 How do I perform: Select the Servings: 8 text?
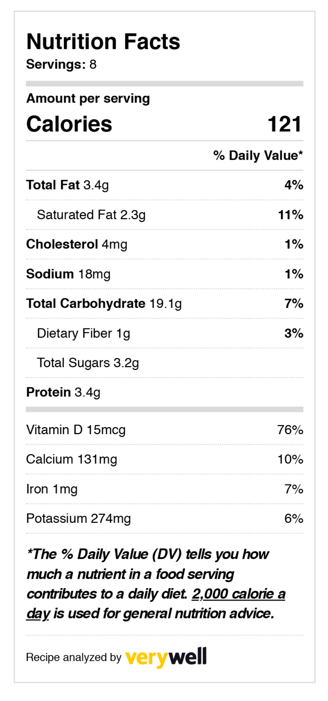(x=61, y=65)
